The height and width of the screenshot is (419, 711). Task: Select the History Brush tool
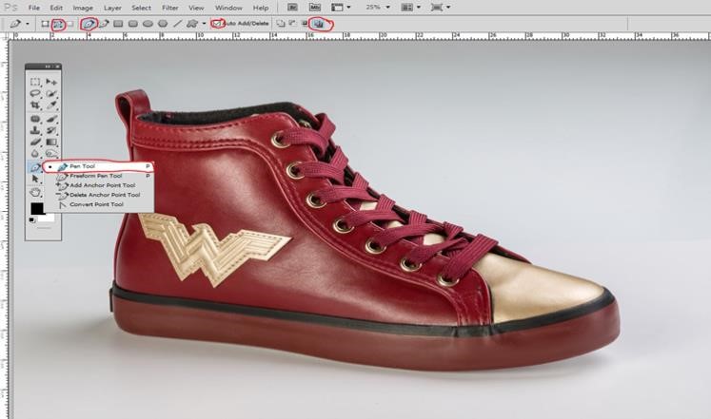click(51, 130)
